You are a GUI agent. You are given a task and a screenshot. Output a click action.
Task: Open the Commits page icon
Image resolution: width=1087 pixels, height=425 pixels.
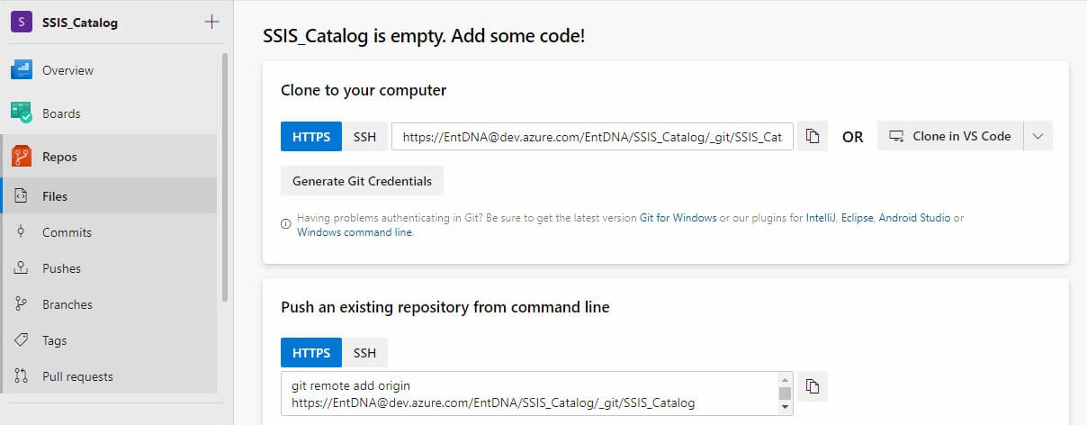point(21,232)
